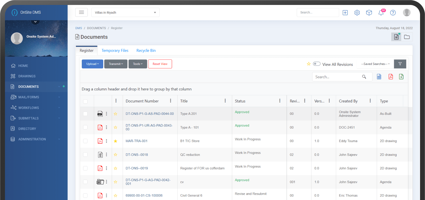Open row actions menu for cv document
This screenshot has height=200, width=425.
point(107,182)
